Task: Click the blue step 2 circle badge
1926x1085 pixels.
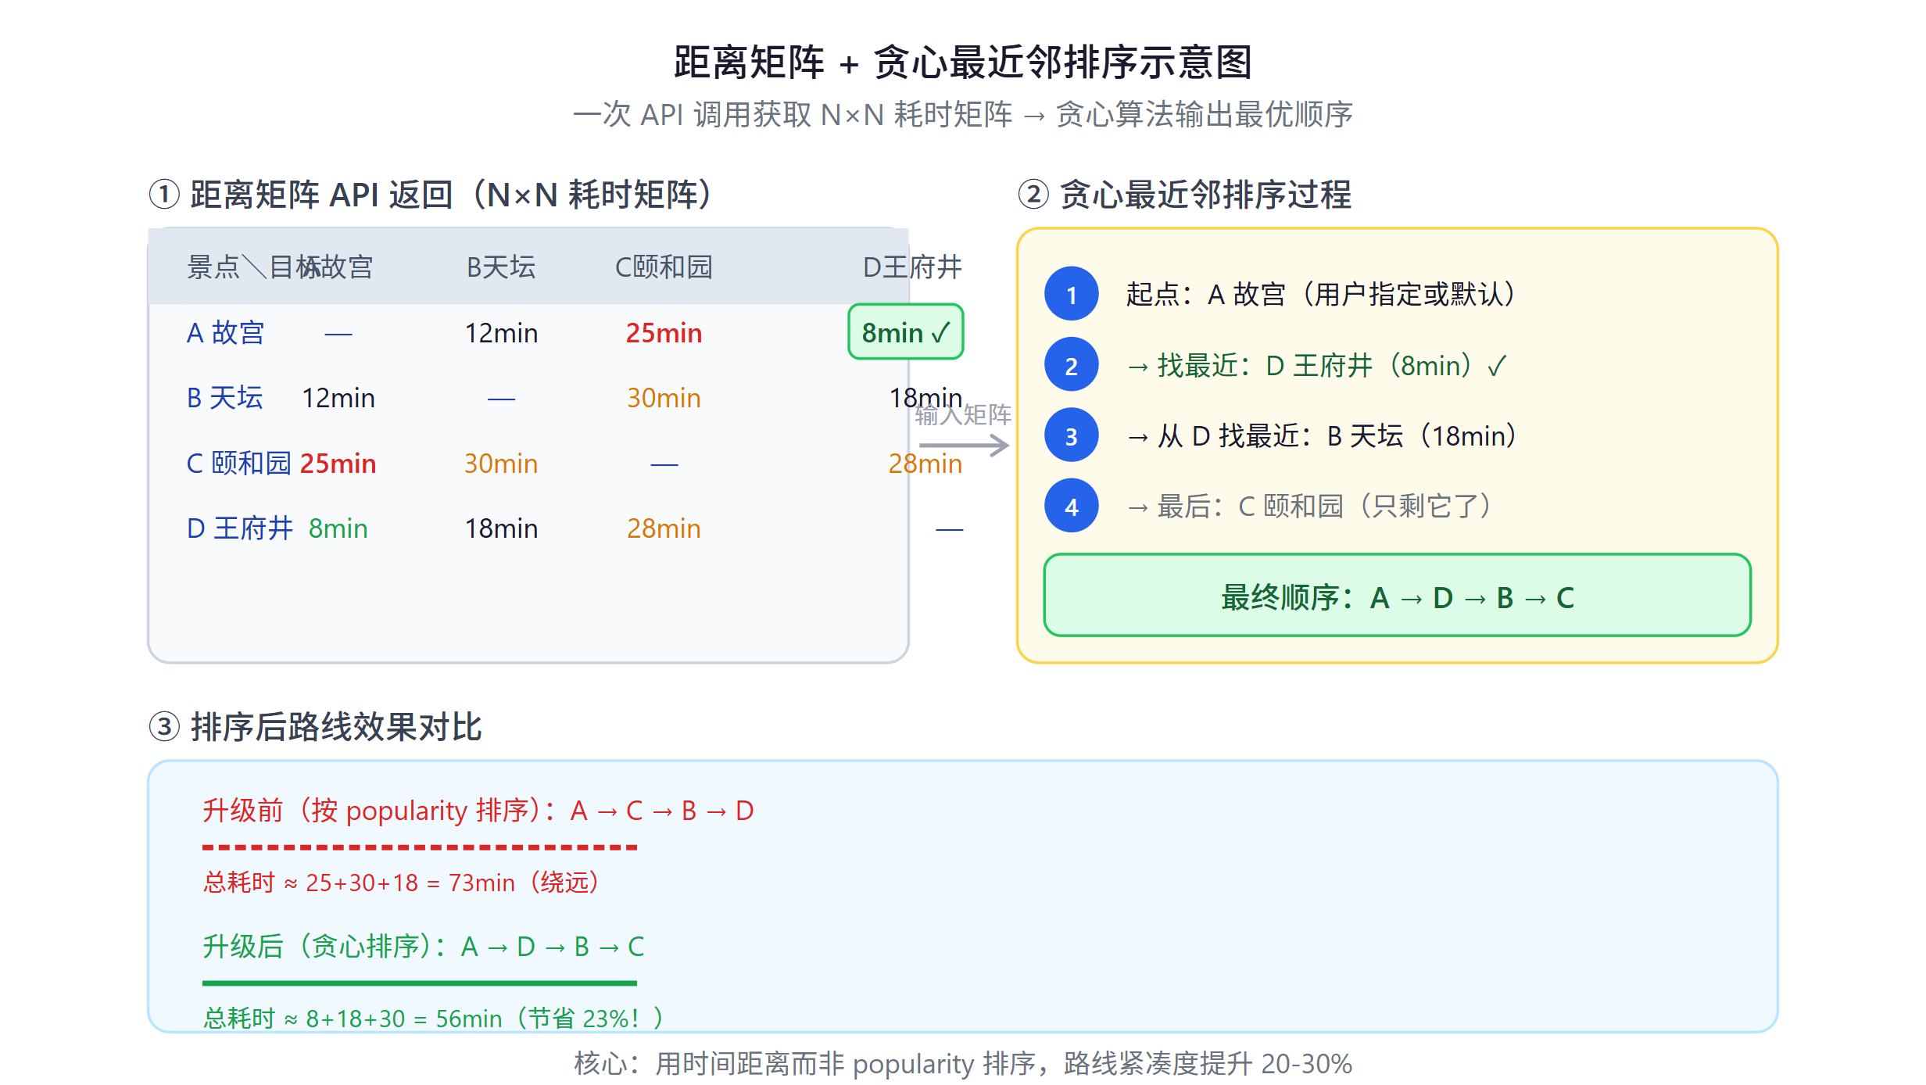Action: (x=1071, y=365)
